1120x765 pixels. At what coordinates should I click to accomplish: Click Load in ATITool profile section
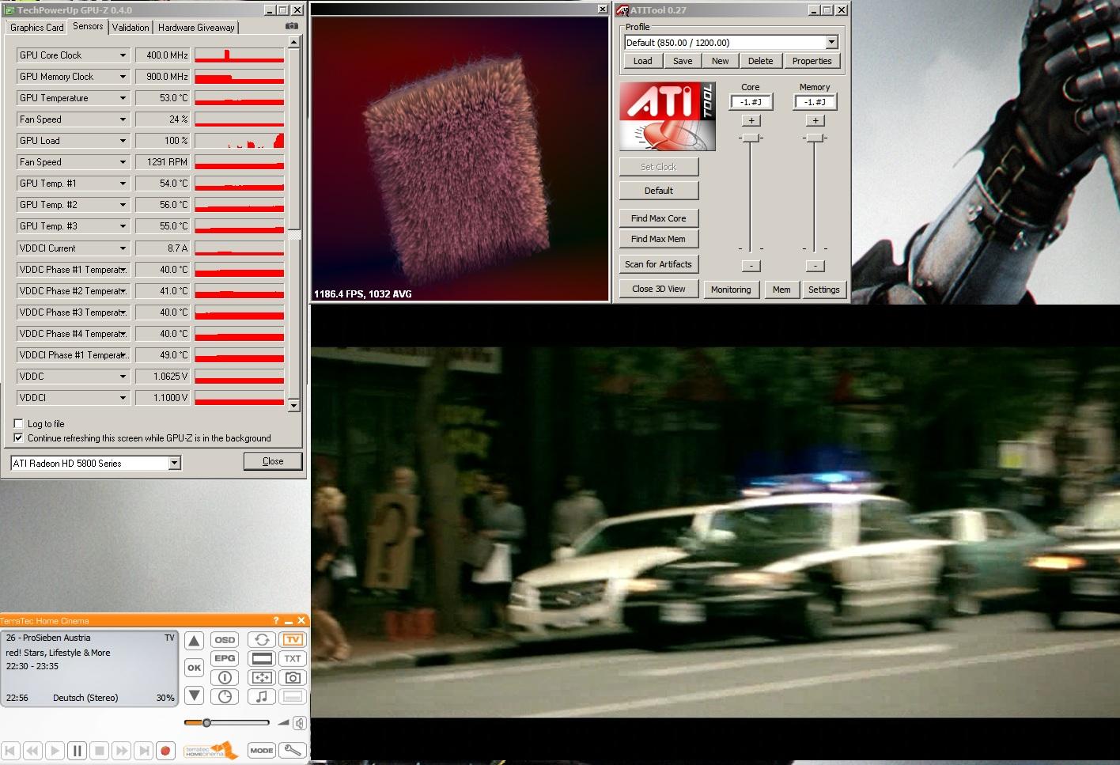tap(643, 61)
